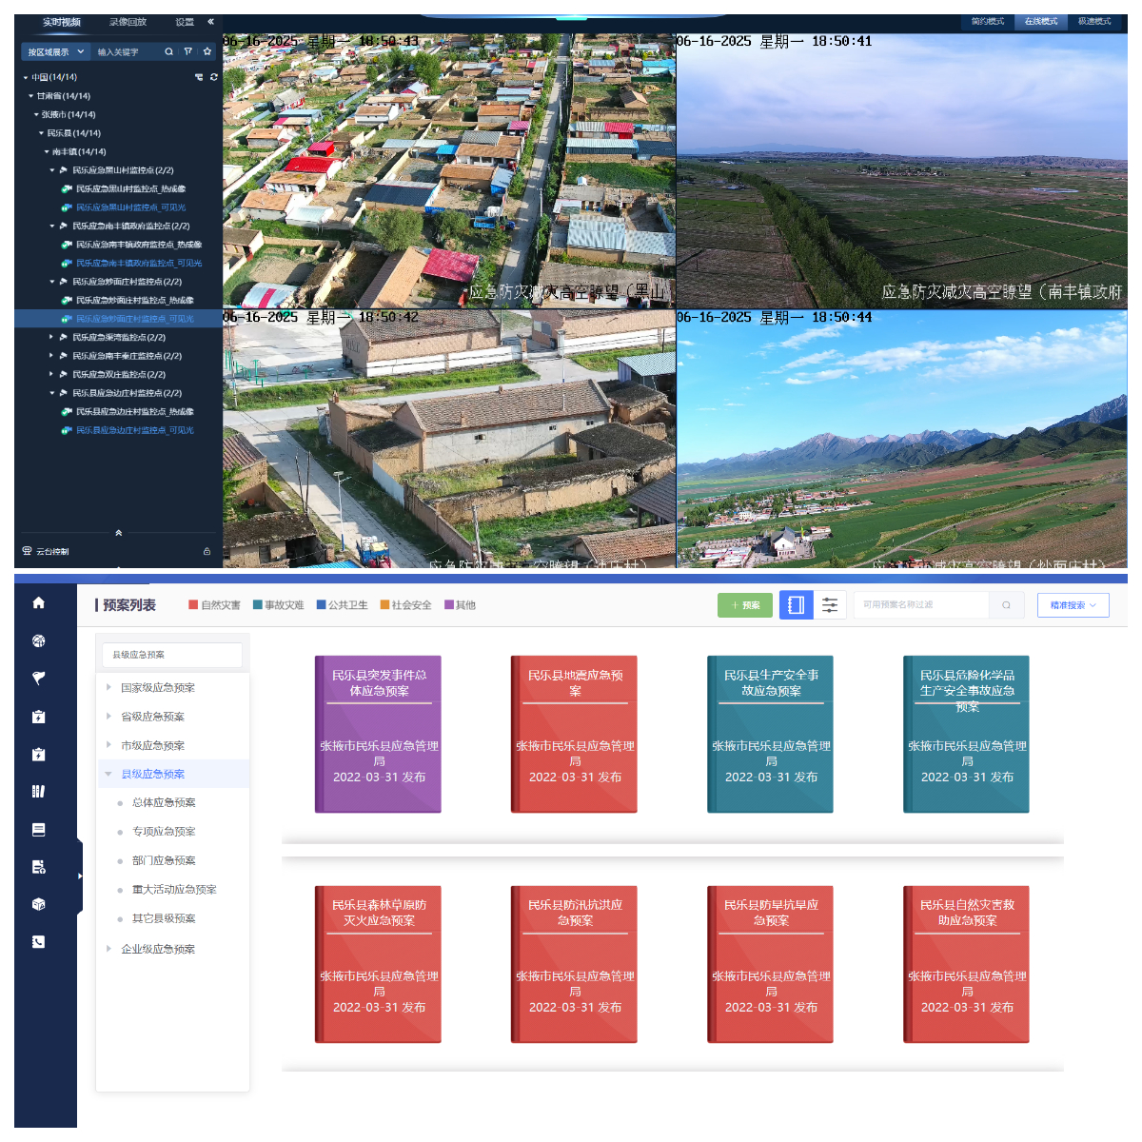1142x1142 pixels.
Task: Click the phone icon in the left sidebar
Action: [x=38, y=942]
